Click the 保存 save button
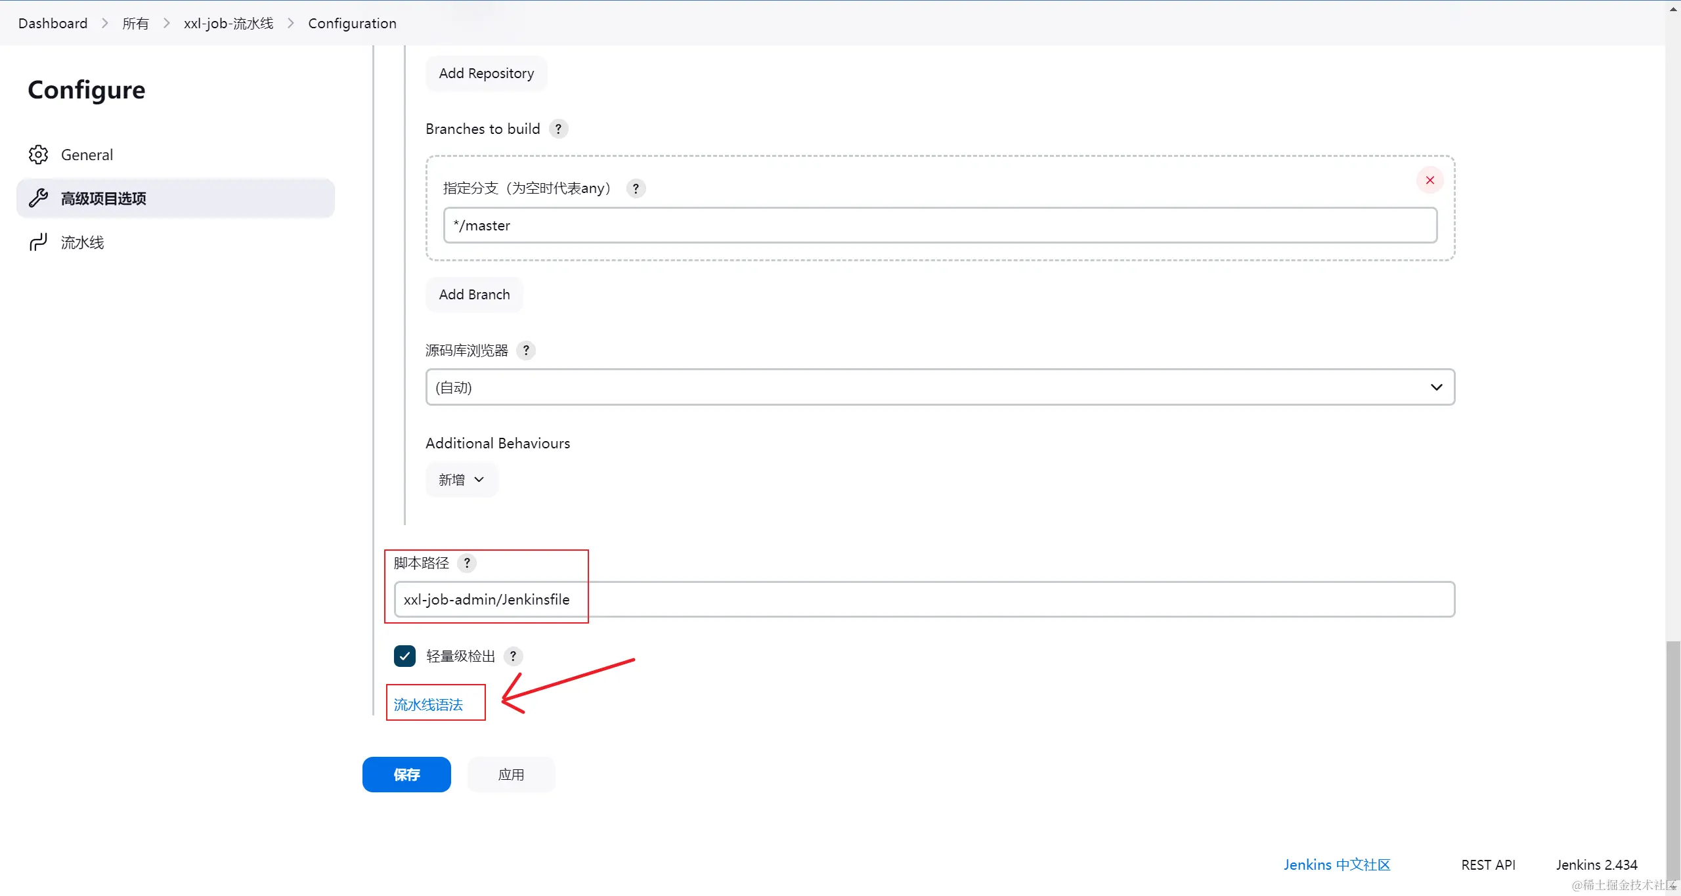The image size is (1681, 896). click(x=406, y=775)
